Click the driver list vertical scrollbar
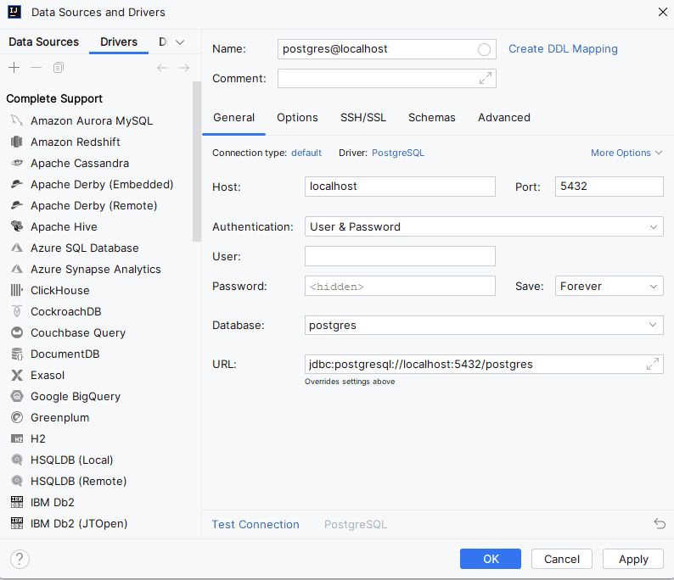674x580 pixels. pyautogui.click(x=197, y=162)
